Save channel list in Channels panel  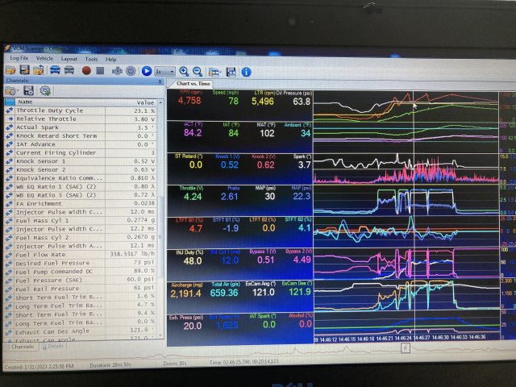coord(29,91)
